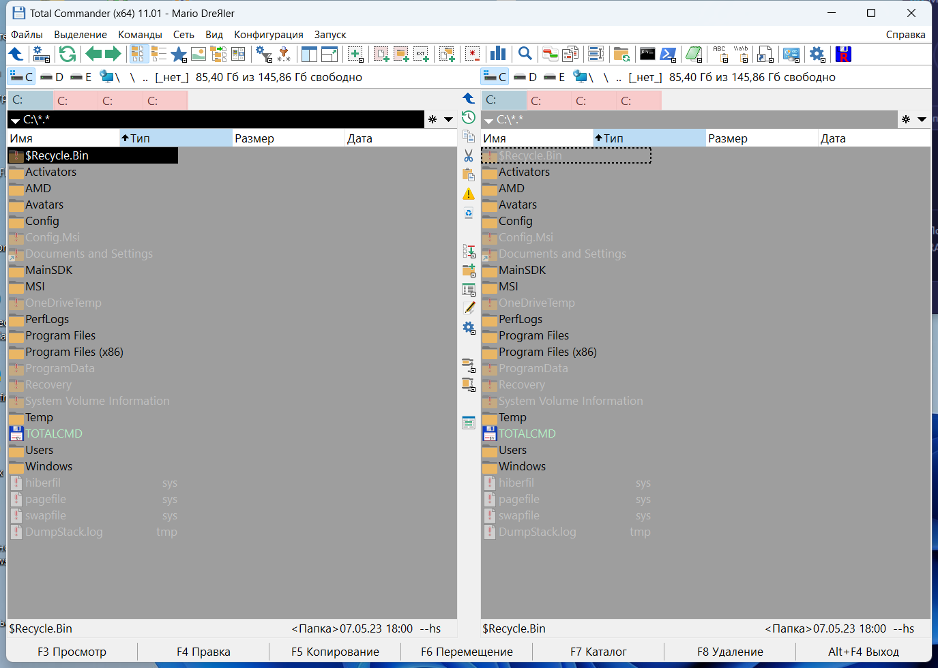Open the black command prompt icon
Screen dimensions: 938x668
(647, 54)
